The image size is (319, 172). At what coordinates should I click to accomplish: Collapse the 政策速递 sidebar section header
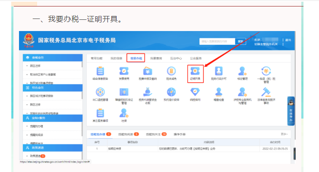[x=53, y=148]
